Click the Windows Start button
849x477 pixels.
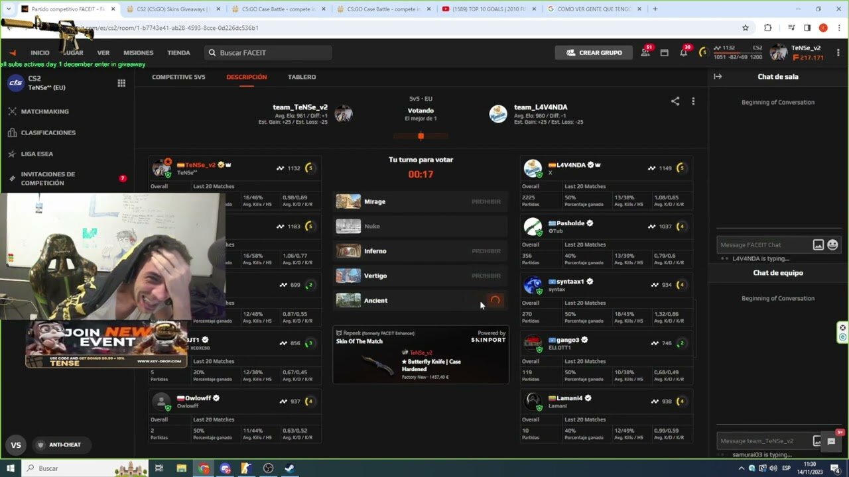tap(11, 468)
